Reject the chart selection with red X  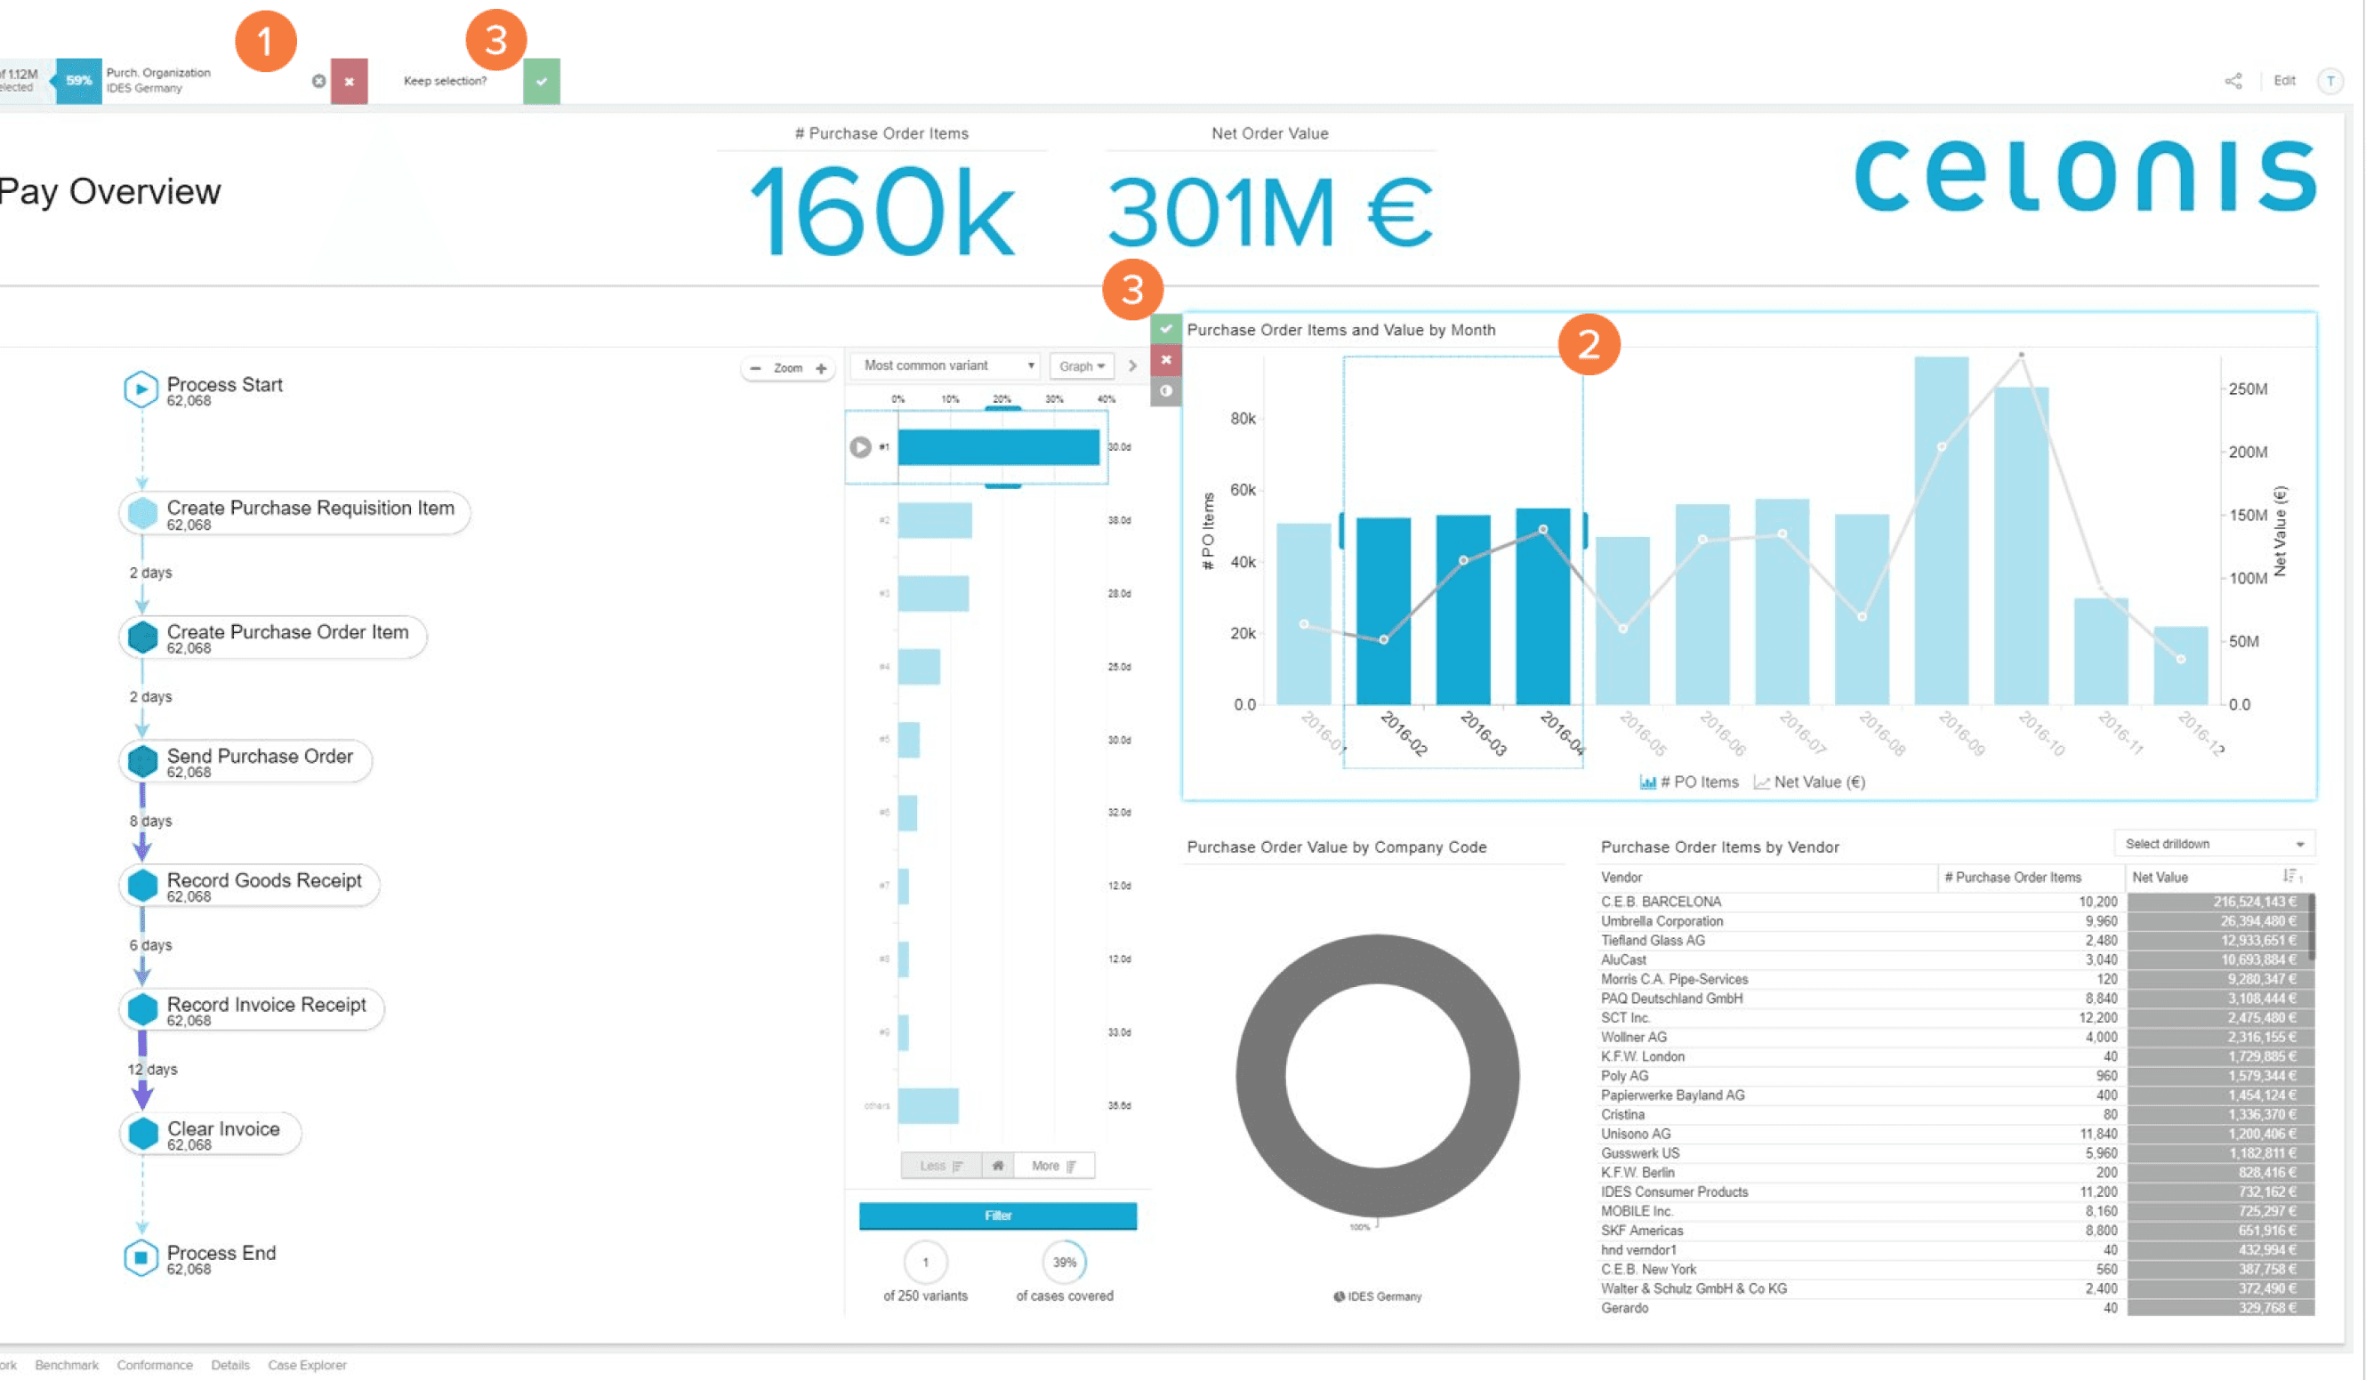pos(1166,359)
